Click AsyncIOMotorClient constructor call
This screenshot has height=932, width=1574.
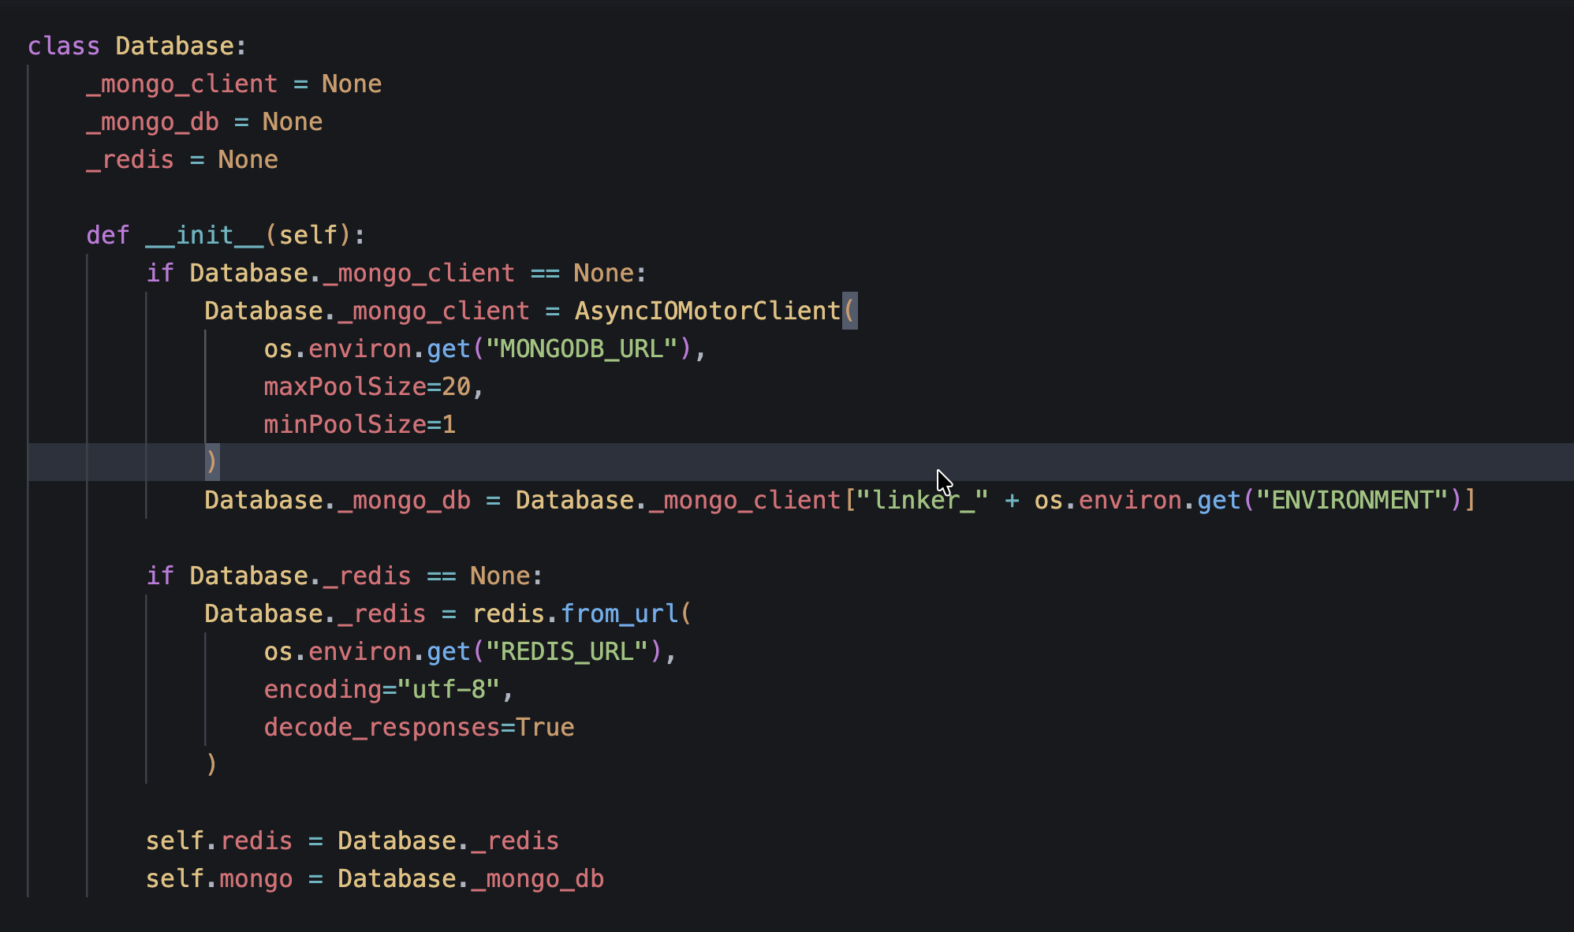707,311
